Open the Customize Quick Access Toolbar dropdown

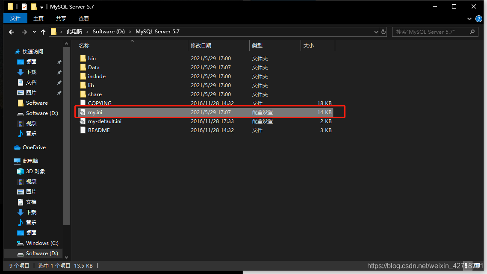(41, 7)
